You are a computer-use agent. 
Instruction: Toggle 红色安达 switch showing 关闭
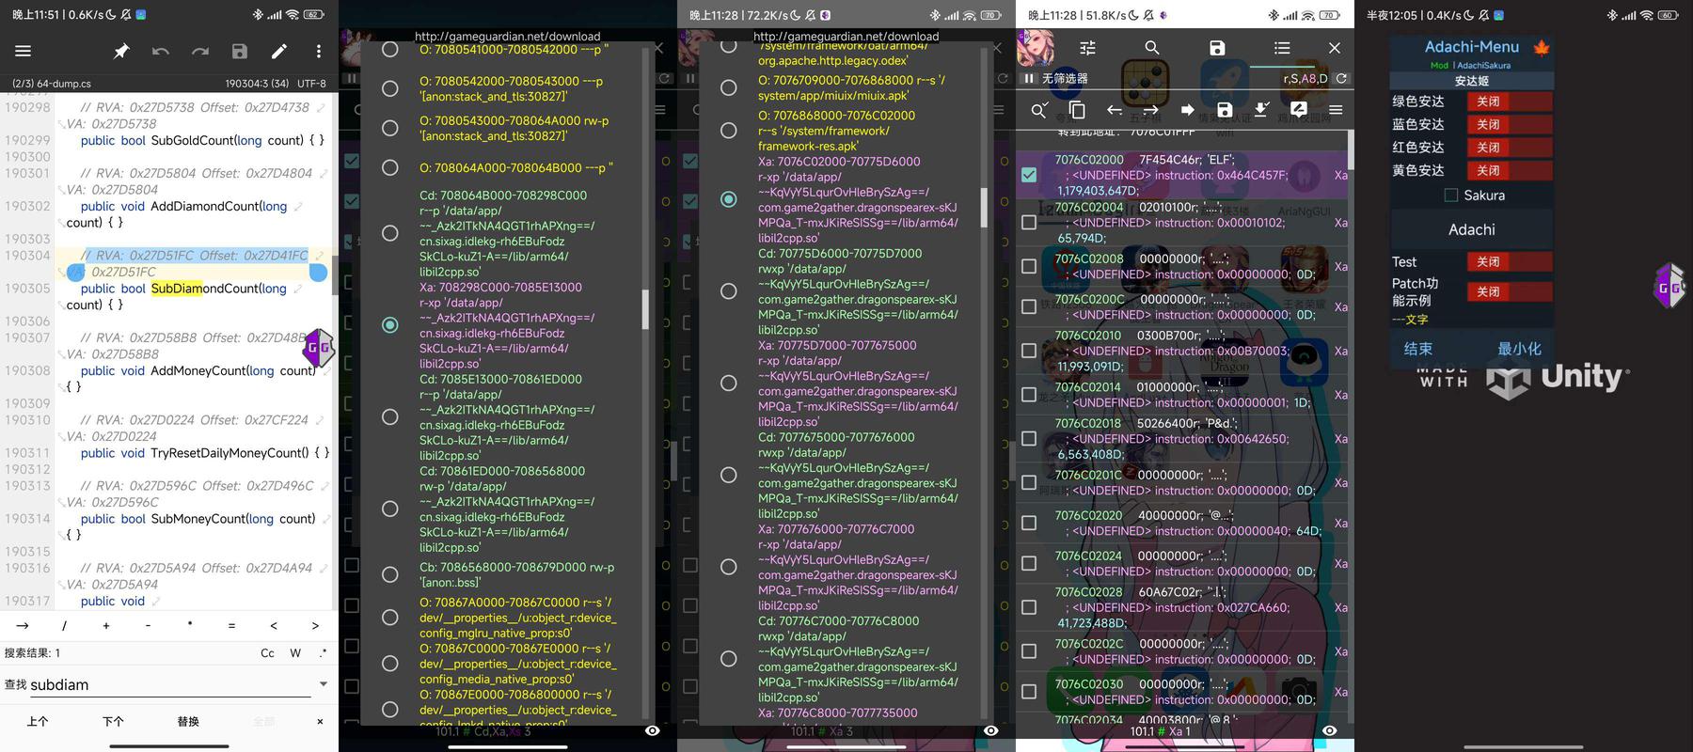[1509, 148]
